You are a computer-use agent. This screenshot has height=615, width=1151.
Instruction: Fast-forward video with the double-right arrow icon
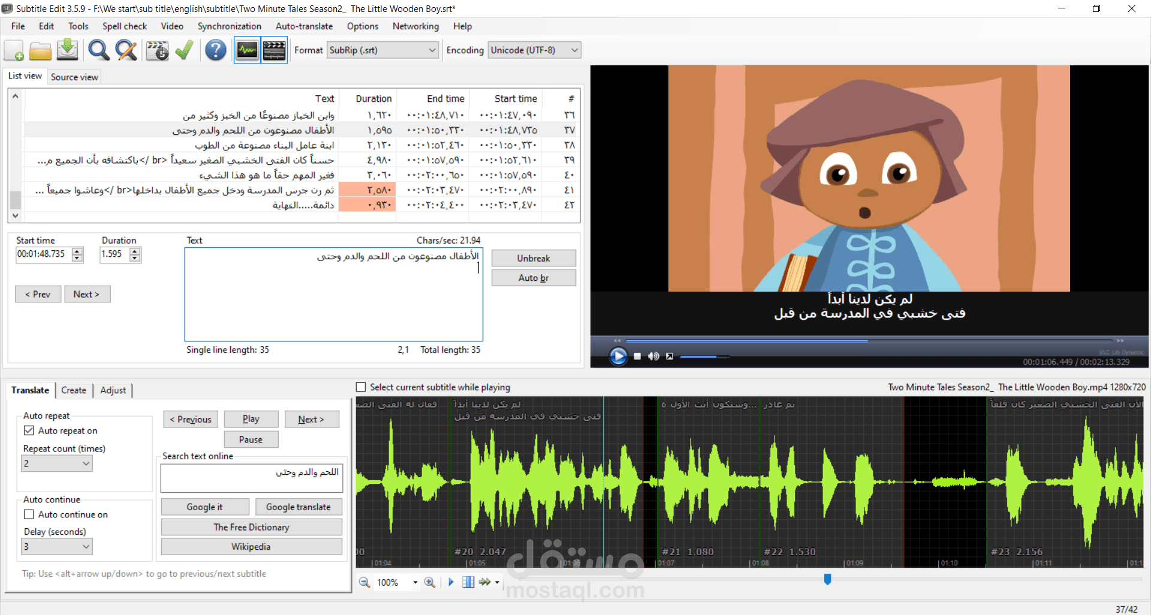pyautogui.click(x=1120, y=341)
